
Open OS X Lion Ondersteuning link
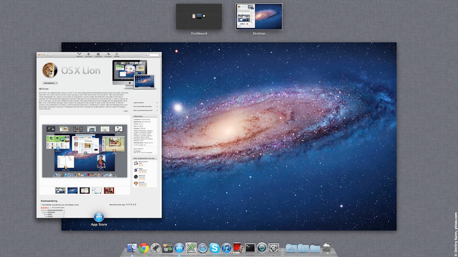[x=145, y=107]
